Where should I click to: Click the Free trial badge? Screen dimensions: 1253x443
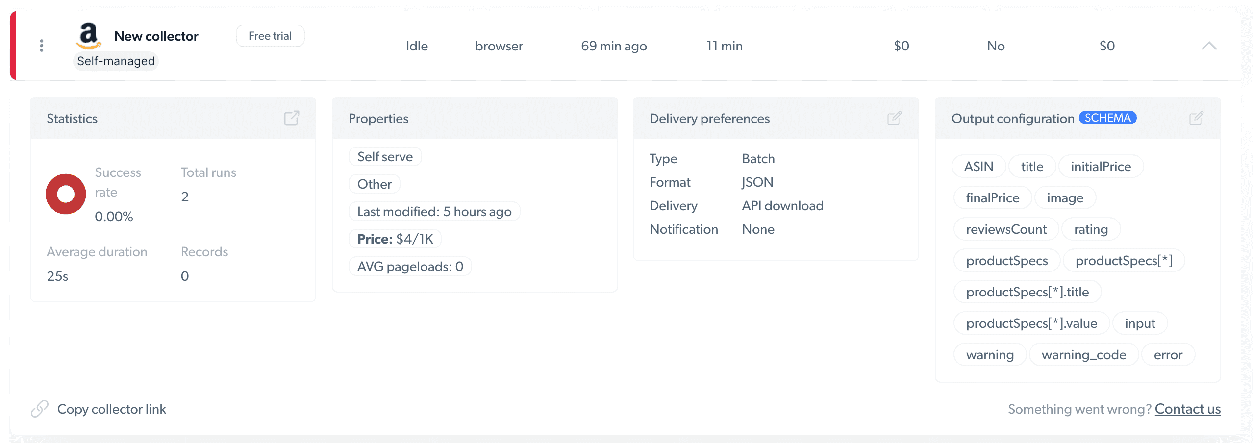(270, 35)
